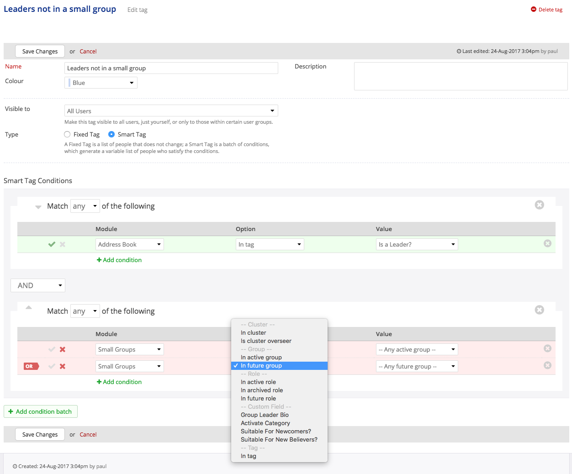This screenshot has height=474, width=572.
Task: Click into the Description text box
Action: pos(461,76)
